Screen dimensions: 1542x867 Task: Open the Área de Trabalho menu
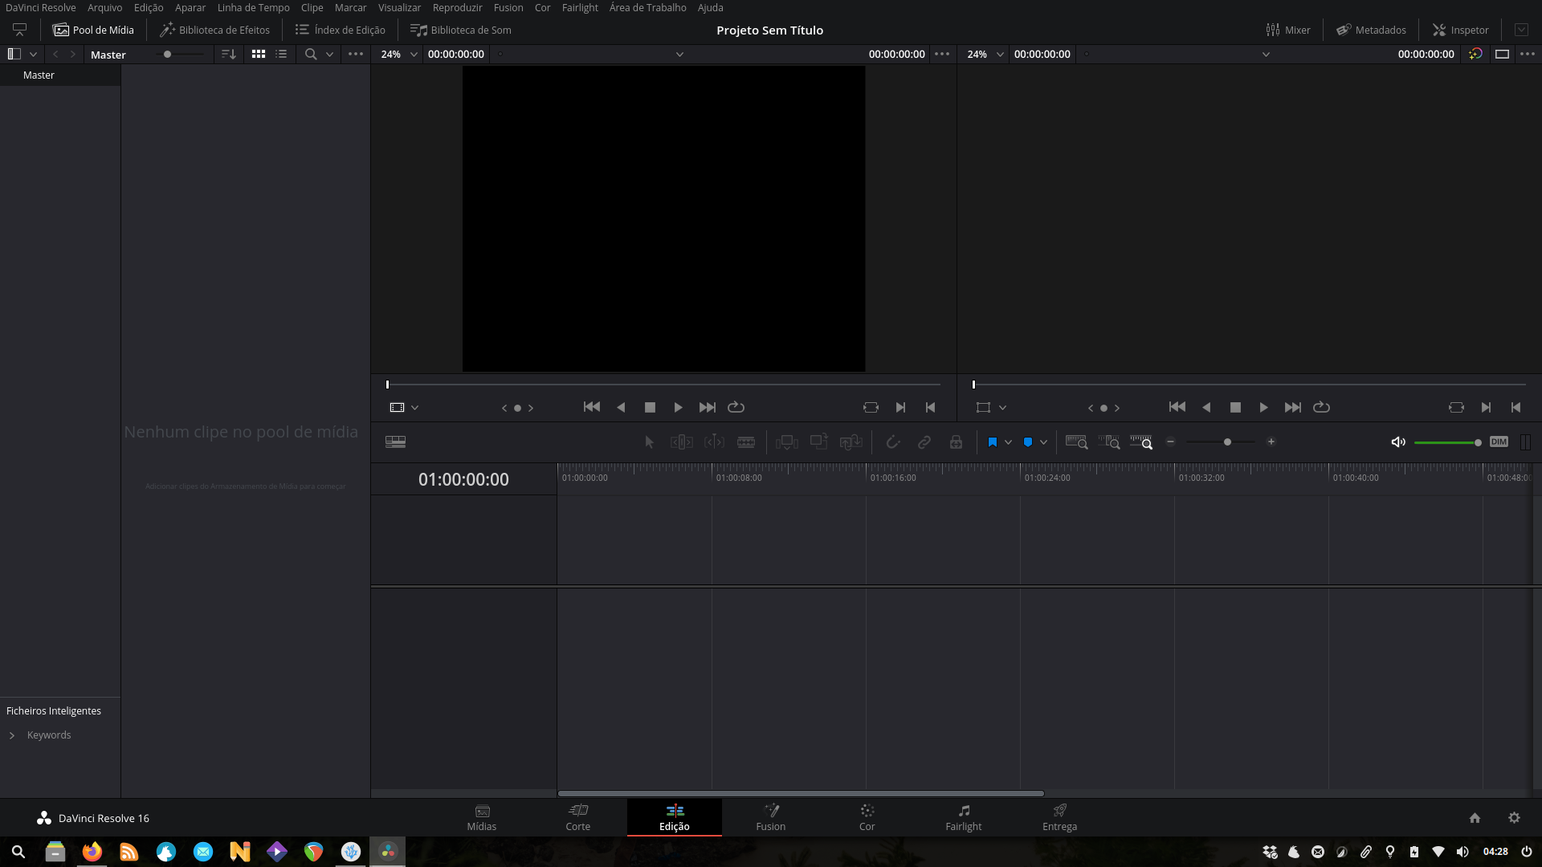point(647,7)
